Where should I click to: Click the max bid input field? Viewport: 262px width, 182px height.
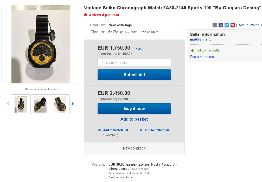click(x=134, y=63)
